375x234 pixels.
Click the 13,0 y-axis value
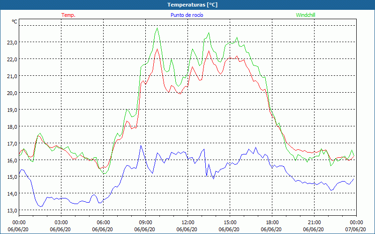tap(12, 211)
